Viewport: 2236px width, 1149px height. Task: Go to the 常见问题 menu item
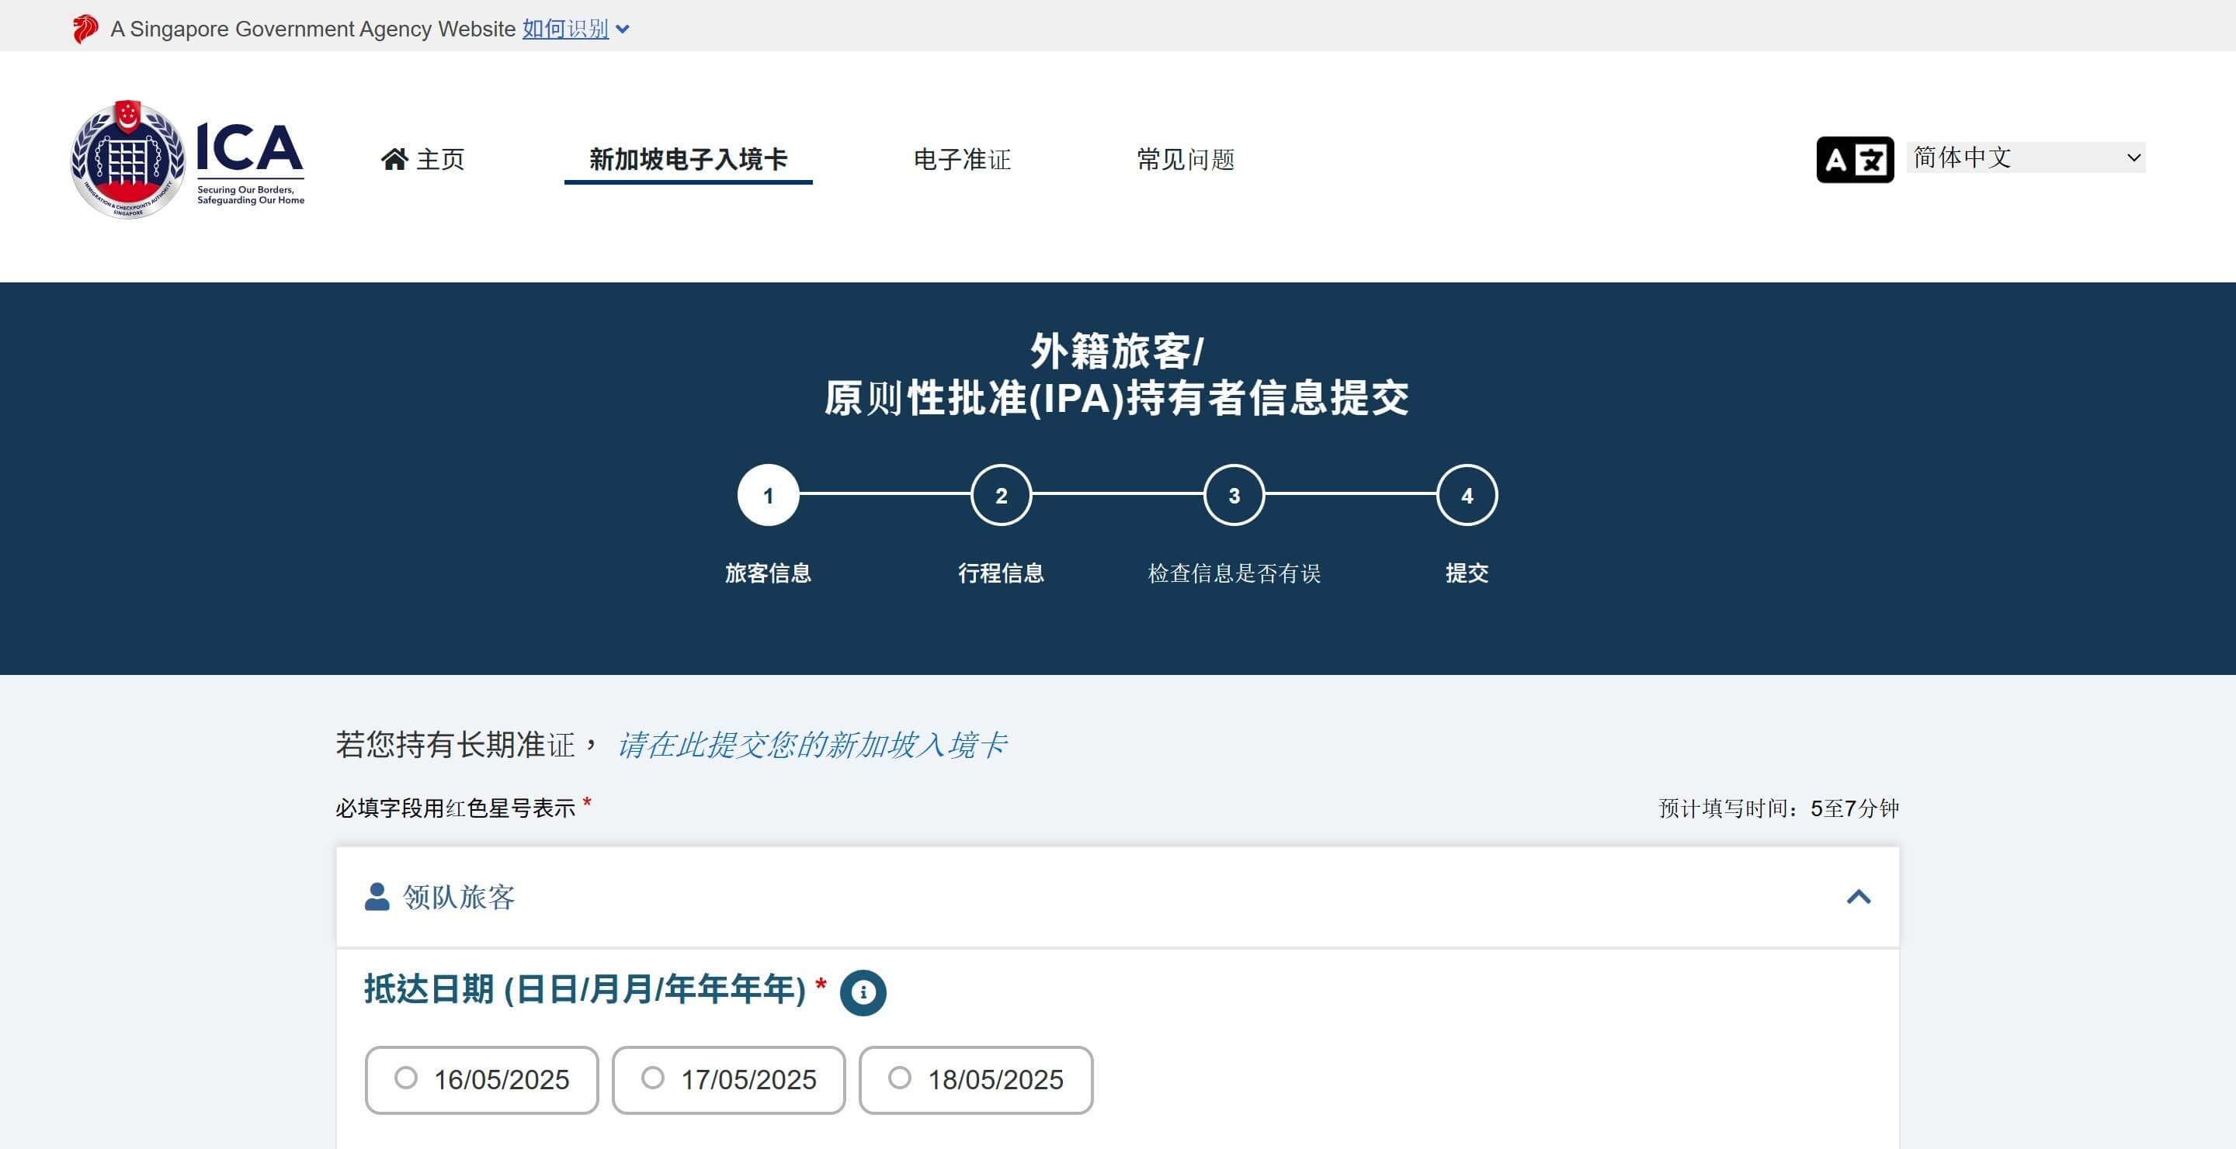tap(1185, 160)
